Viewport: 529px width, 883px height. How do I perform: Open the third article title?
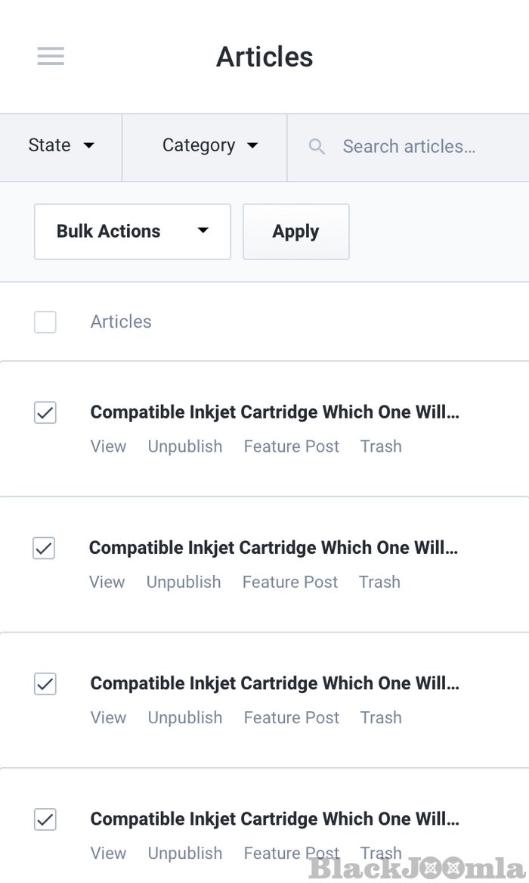click(274, 683)
